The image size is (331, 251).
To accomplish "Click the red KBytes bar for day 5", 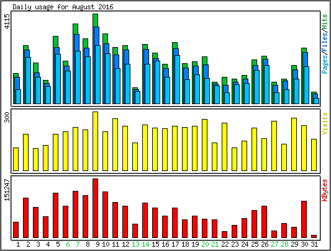I will tap(55, 216).
